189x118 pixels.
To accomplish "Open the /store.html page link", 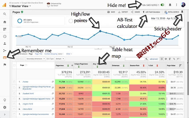I will [27, 109].
